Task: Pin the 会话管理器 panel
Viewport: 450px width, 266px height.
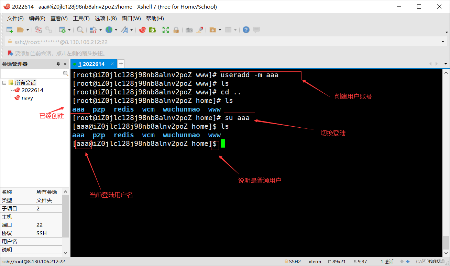Action: click(x=58, y=64)
